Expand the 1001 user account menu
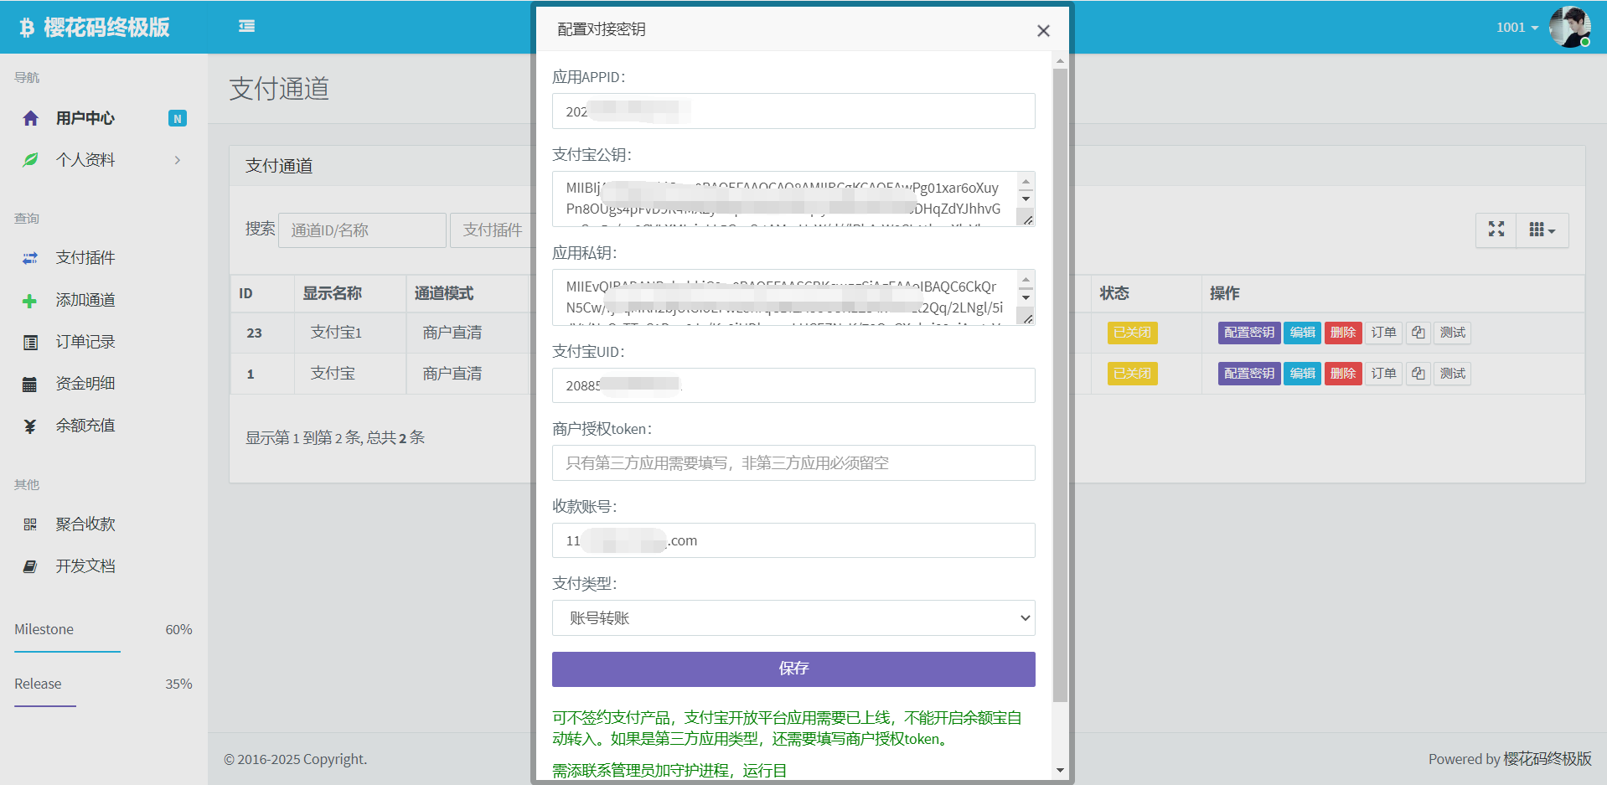 (1517, 28)
